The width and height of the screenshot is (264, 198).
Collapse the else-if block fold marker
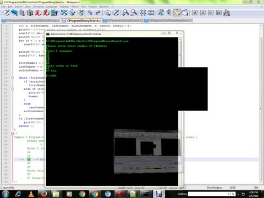click(x=13, y=89)
